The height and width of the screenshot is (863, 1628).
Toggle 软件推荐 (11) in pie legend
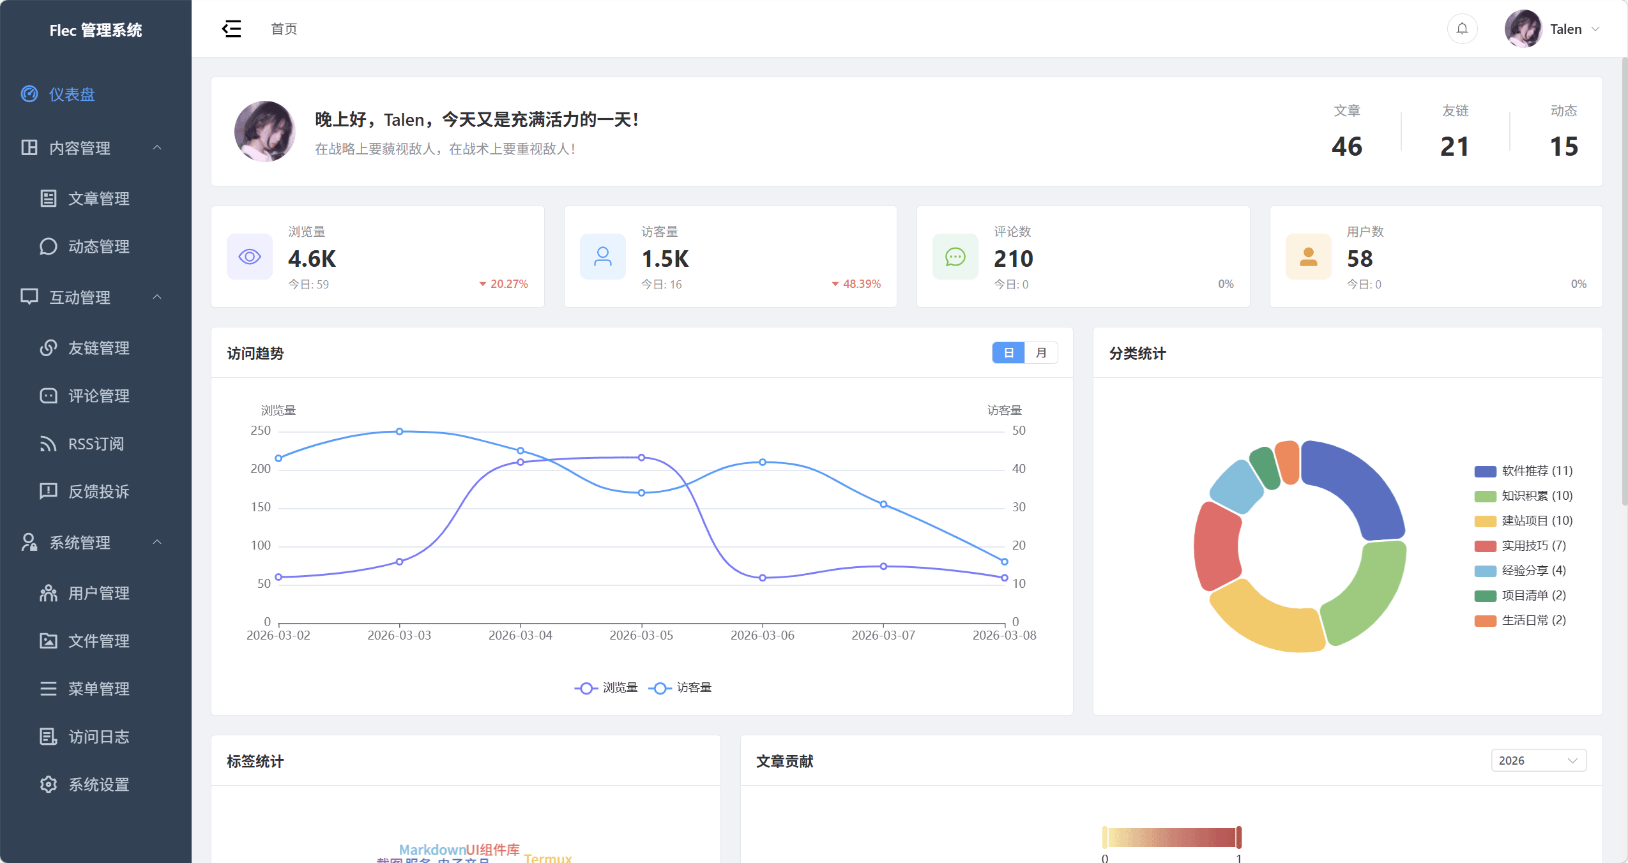click(x=1523, y=471)
